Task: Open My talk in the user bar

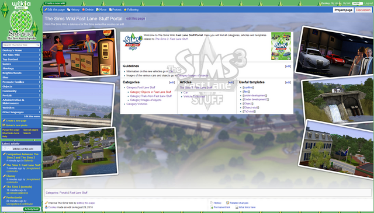Action: [x=347, y=4]
